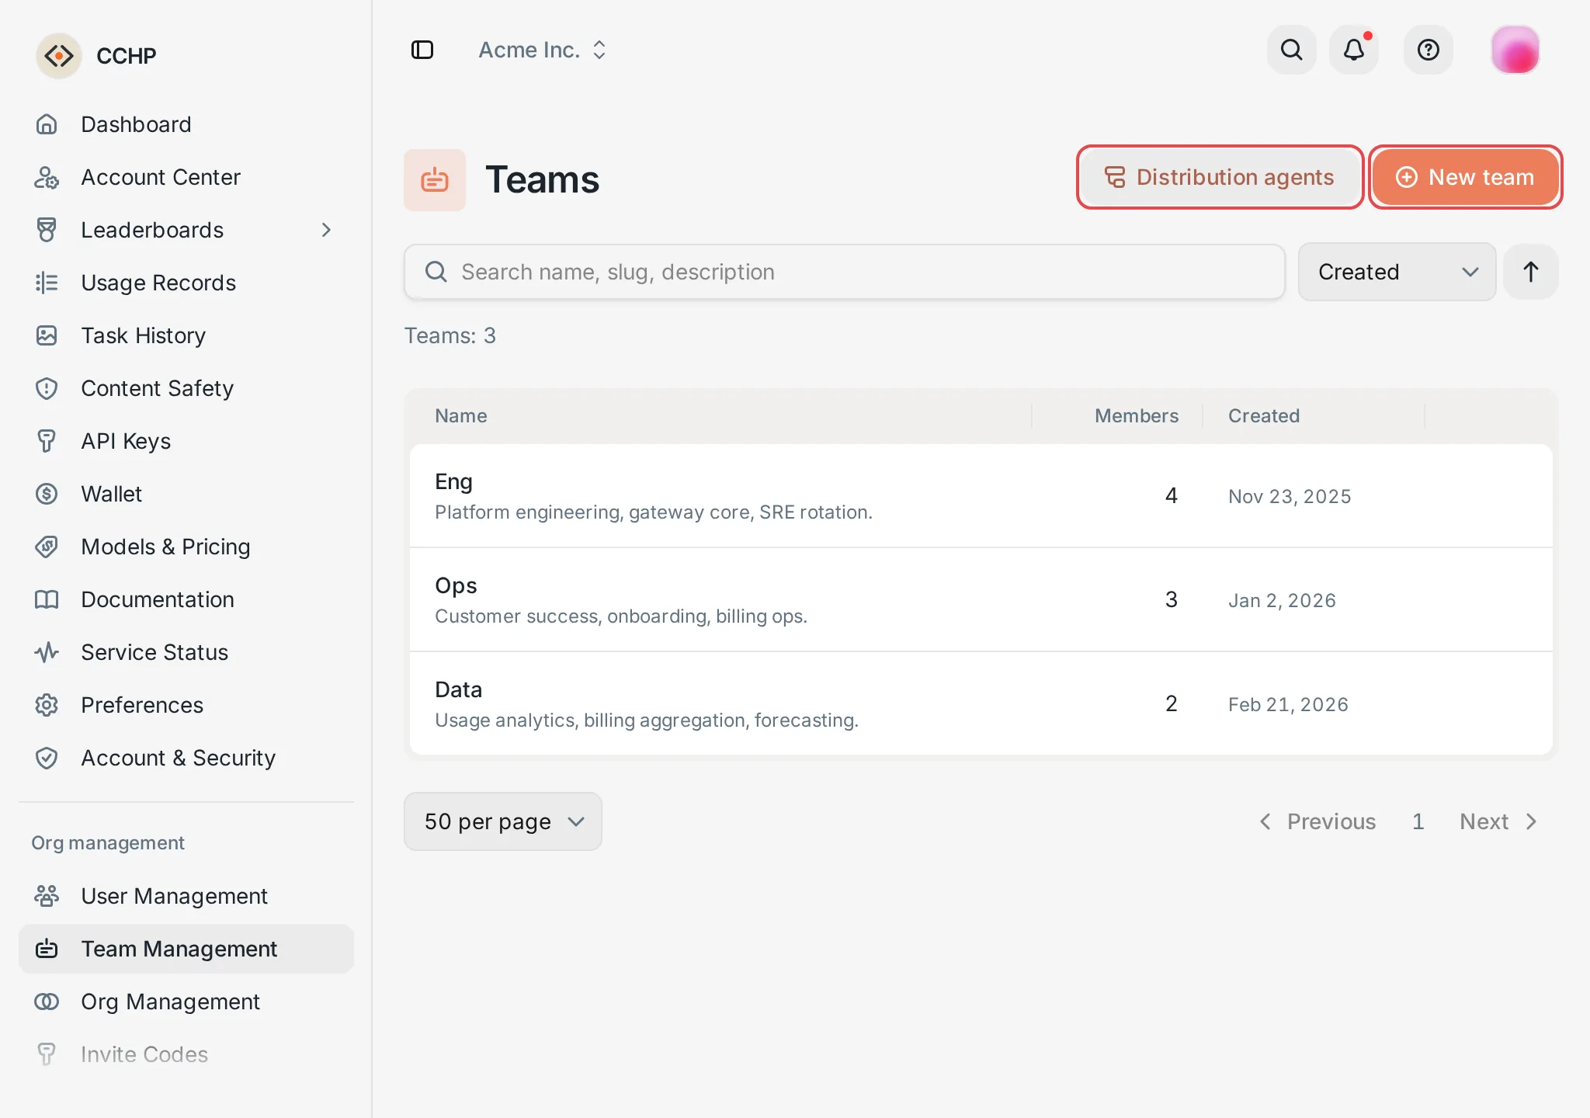Click the Account Center people-gear icon
This screenshot has height=1118, width=1590.
(47, 177)
